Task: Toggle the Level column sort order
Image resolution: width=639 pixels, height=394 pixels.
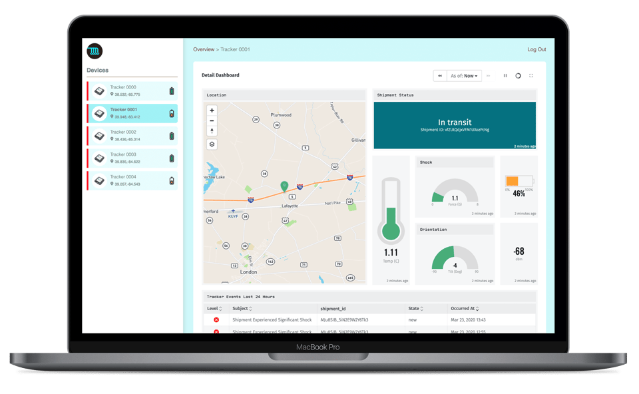Action: pos(222,309)
